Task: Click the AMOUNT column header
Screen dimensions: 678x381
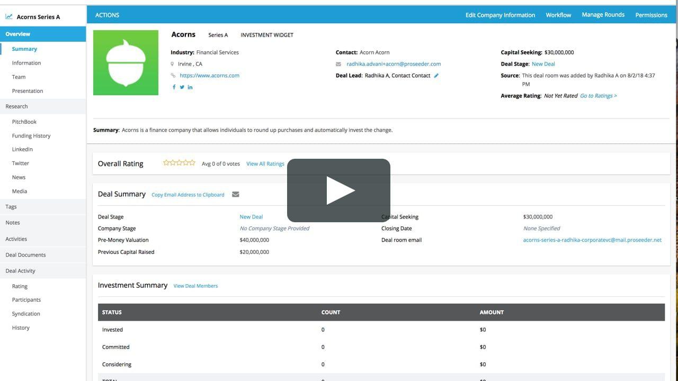Action: pyautogui.click(x=492, y=312)
